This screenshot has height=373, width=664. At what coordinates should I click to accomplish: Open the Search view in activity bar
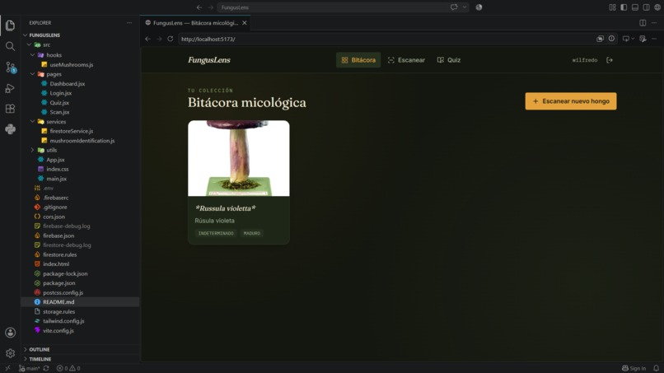10,46
